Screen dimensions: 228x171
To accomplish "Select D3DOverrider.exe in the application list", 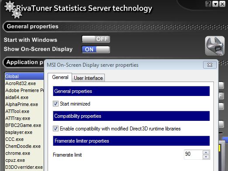I will tap(24, 167).
